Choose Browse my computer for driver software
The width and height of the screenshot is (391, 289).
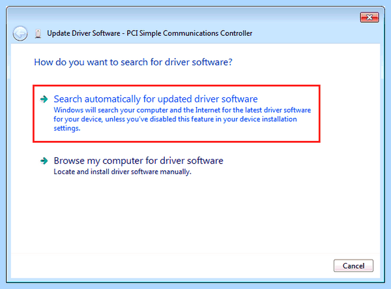[138, 160]
